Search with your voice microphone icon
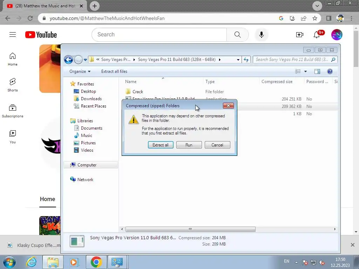Screen dimensions: 359x269 tap(262, 35)
